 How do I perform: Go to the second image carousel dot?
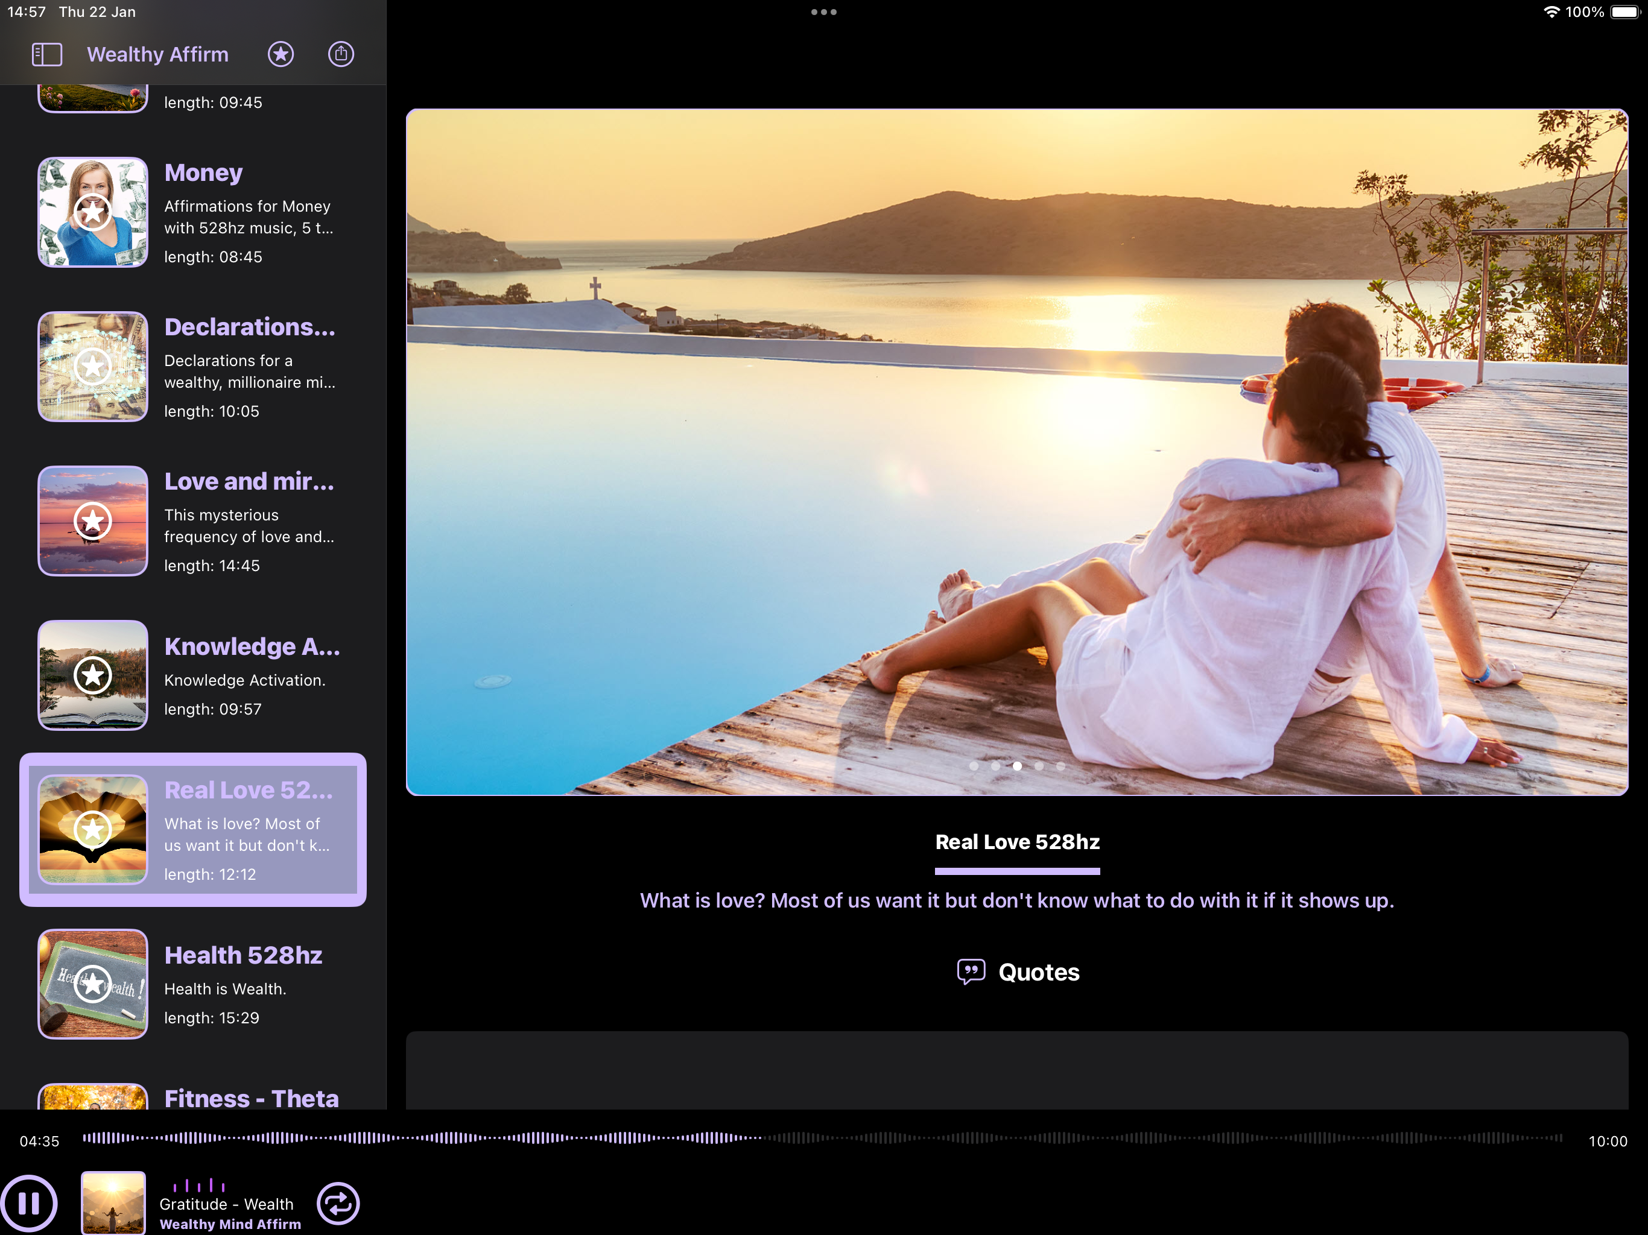click(995, 766)
